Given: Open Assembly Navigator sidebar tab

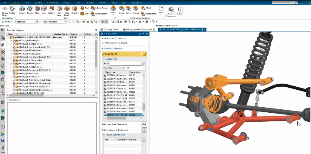Looking at the screenshot, I should (3, 45).
